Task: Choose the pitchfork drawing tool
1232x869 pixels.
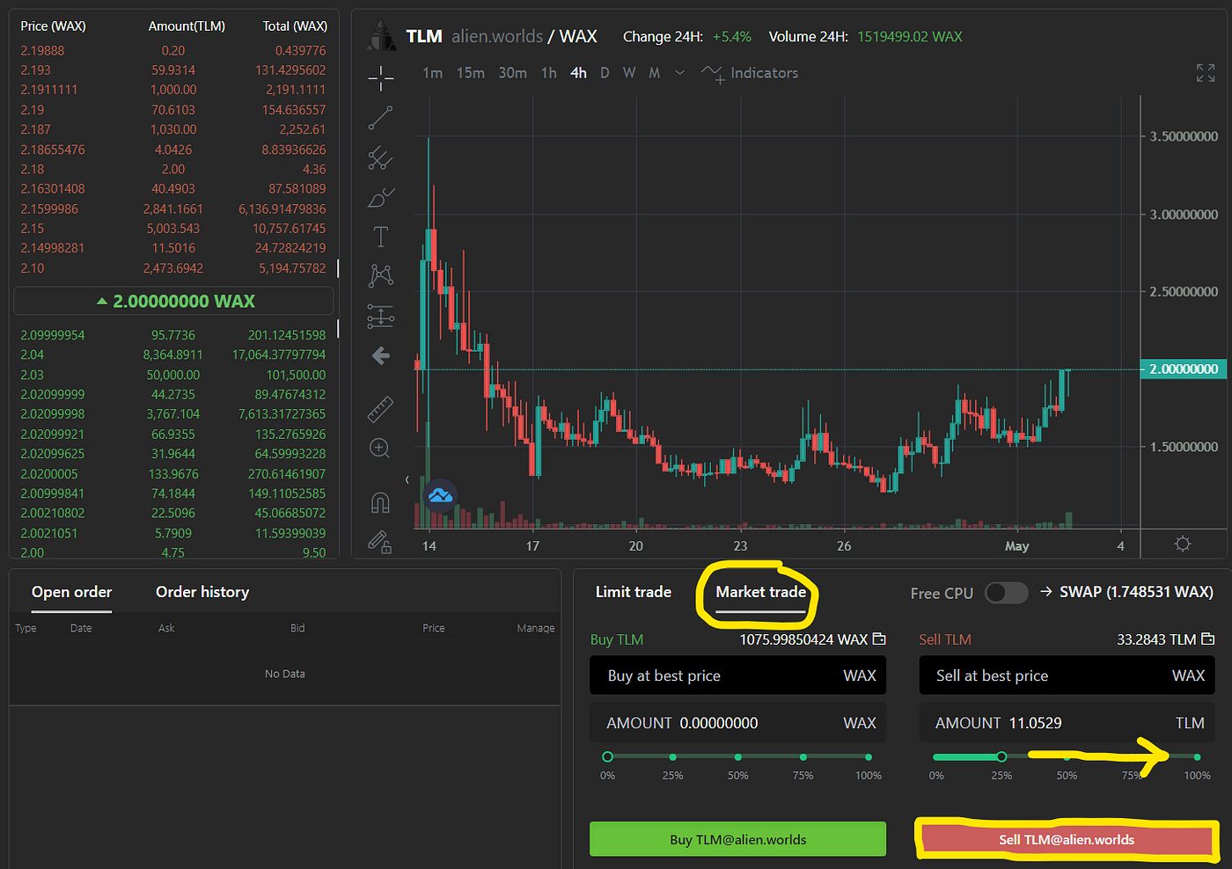Action: [x=380, y=157]
